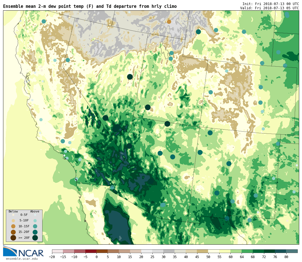Click the dark brown '>= 20F' Below legend circle
The image size is (302, 262).
13,238
